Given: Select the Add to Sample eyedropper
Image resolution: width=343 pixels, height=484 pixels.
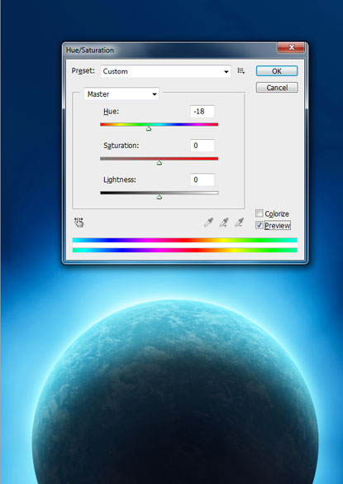Looking at the screenshot, I should pyautogui.click(x=224, y=223).
